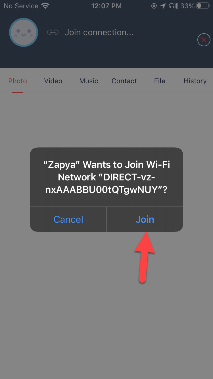Tap the rotation lock status icon

(x=154, y=6)
